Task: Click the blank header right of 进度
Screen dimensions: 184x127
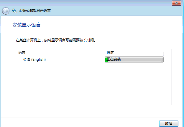Action: pos(167,53)
